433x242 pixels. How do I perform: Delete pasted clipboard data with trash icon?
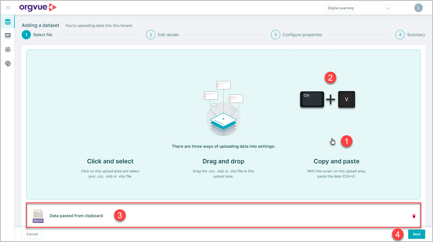pyautogui.click(x=414, y=216)
